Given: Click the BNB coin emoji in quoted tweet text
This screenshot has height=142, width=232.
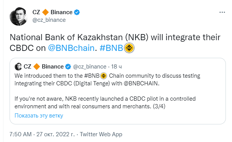Looking at the screenshot, I should coord(104,76).
